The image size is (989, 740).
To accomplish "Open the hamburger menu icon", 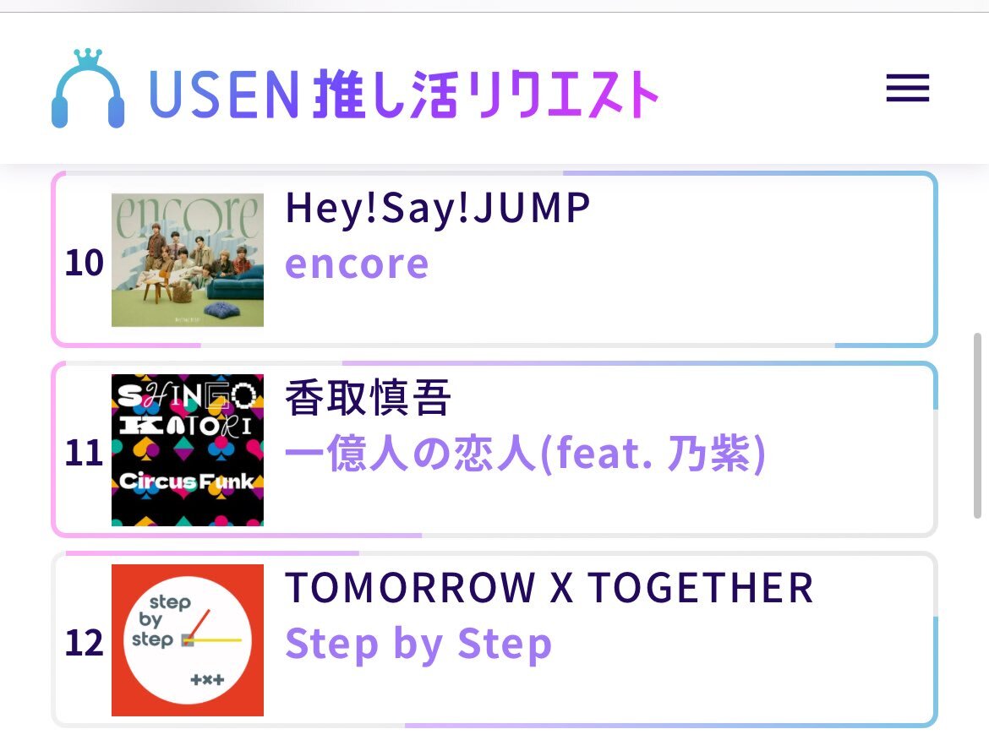I will pos(908,88).
